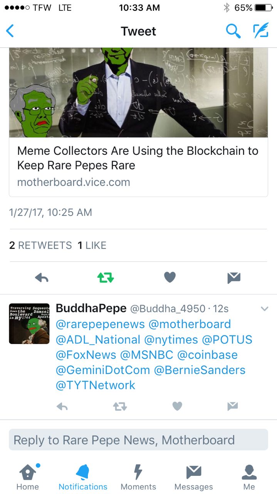Like BuddhaPepe's reply tweet

click(177, 406)
